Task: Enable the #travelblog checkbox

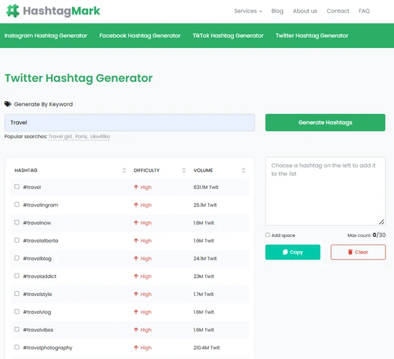Action: coord(17,258)
